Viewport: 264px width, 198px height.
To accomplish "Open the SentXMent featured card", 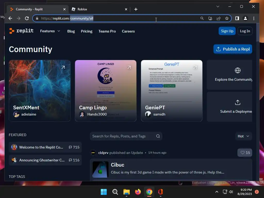I will tap(39, 90).
